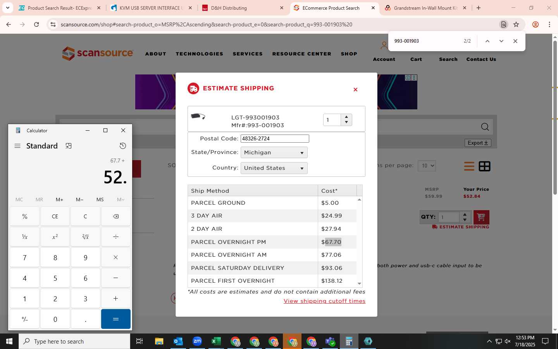Click the calculator minus key

point(116,278)
